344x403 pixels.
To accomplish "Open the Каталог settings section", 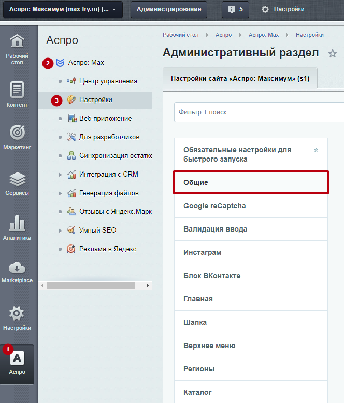I will (x=251, y=392).
